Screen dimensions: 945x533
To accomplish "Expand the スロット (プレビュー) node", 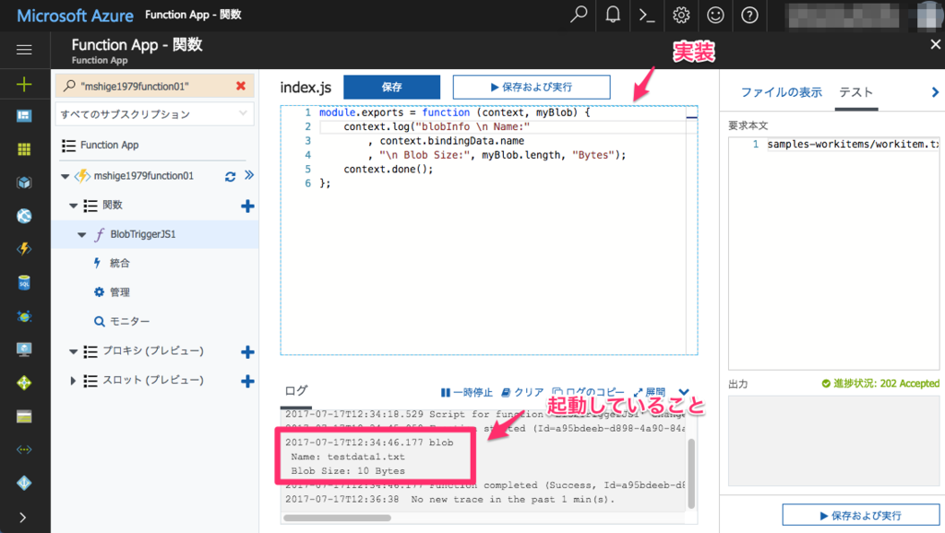I will (x=73, y=381).
